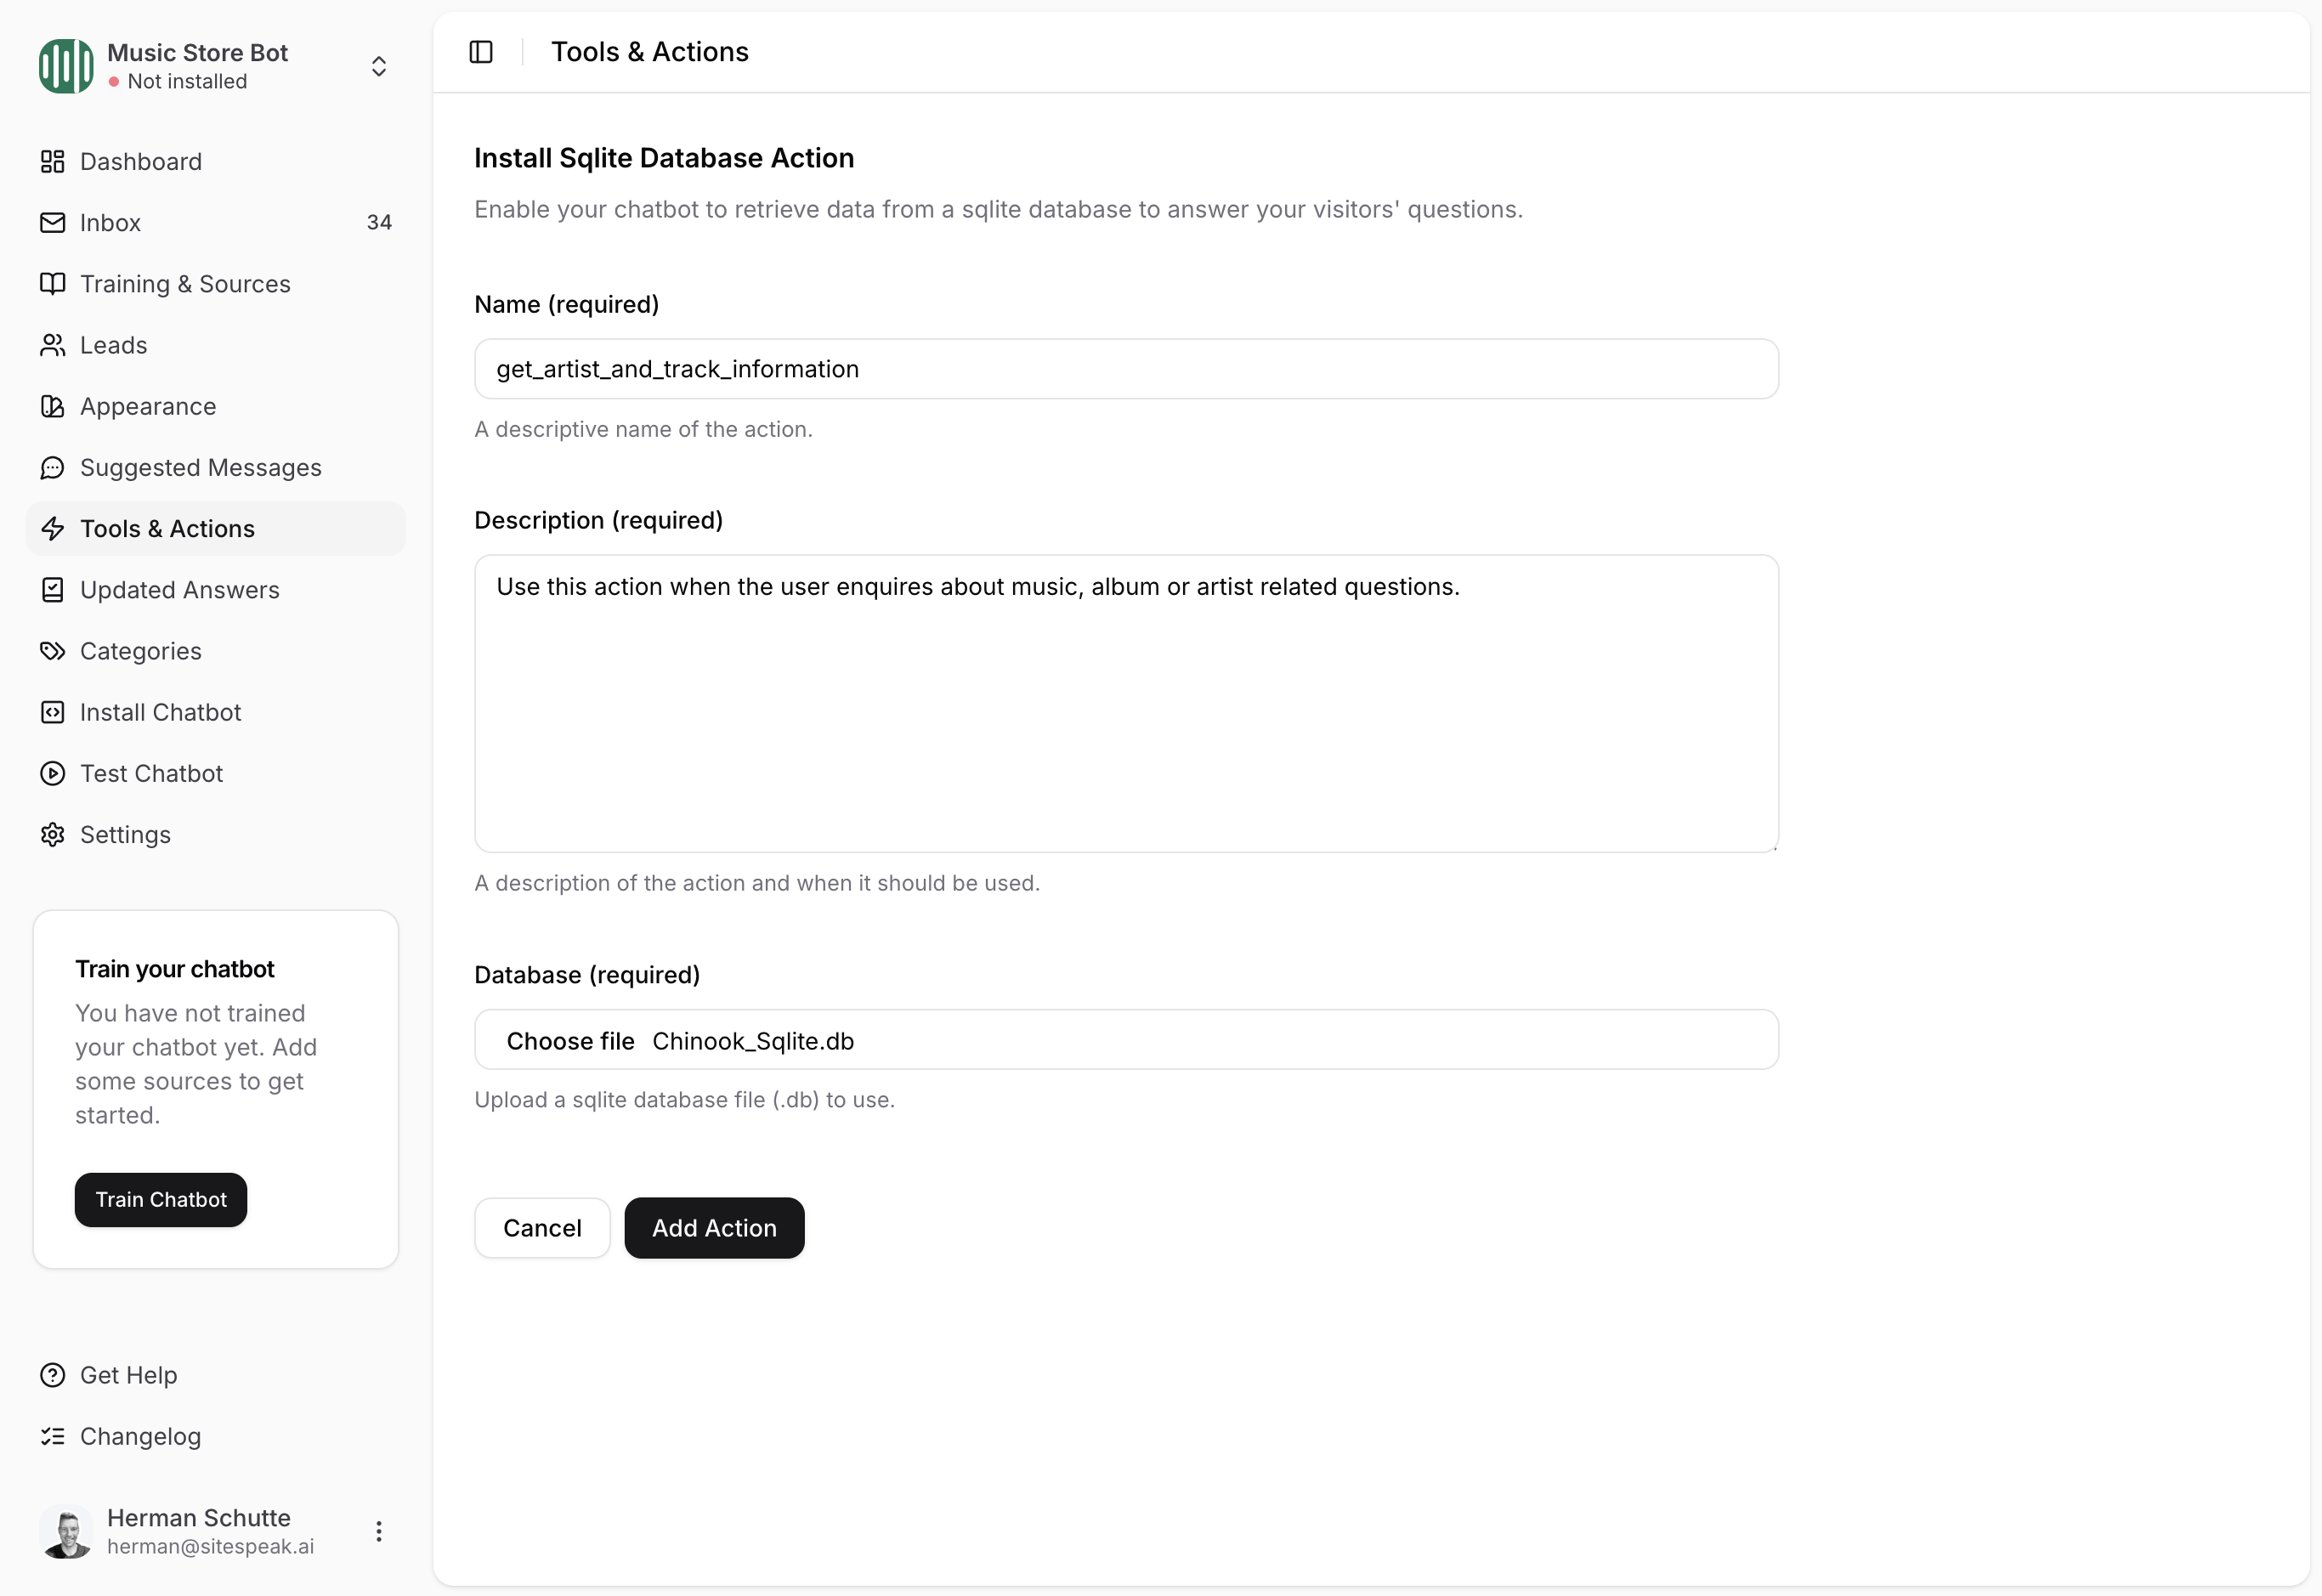Click the Dashboard grid icon
Image resolution: width=2322 pixels, height=1596 pixels.
(x=52, y=161)
